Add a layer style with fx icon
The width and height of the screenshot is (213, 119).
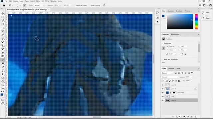pyautogui.click(x=176, y=117)
